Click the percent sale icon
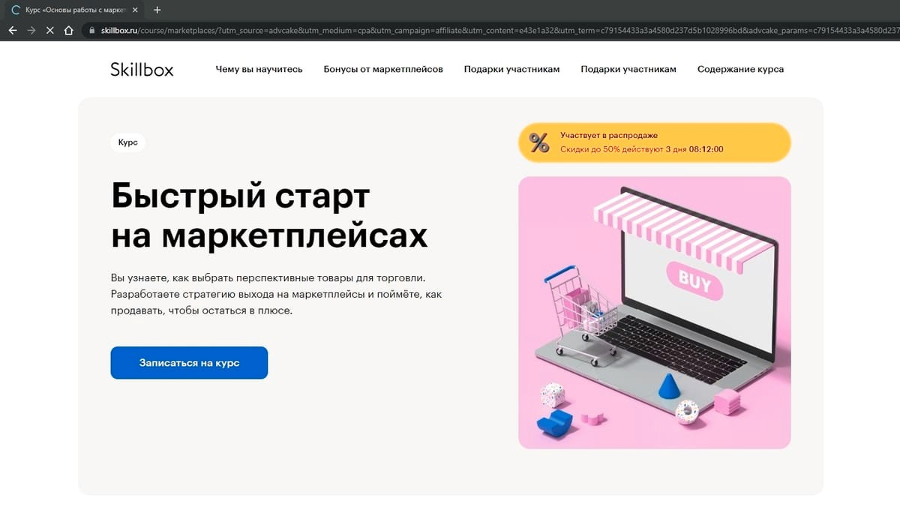 539,142
